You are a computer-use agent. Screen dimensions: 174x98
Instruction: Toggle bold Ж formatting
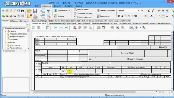tap(119, 16)
